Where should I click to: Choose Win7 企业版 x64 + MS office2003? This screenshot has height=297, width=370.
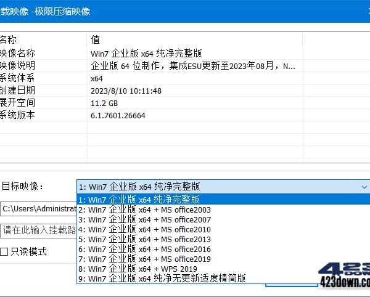[x=144, y=210]
